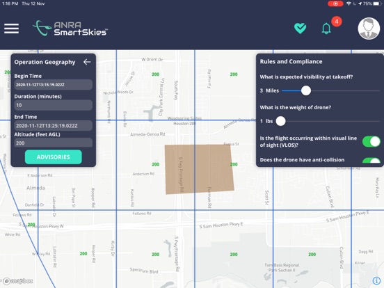Click the ANRA SmartSkies logo
Screen dimensions: 384x288
pyautogui.click(x=70, y=28)
